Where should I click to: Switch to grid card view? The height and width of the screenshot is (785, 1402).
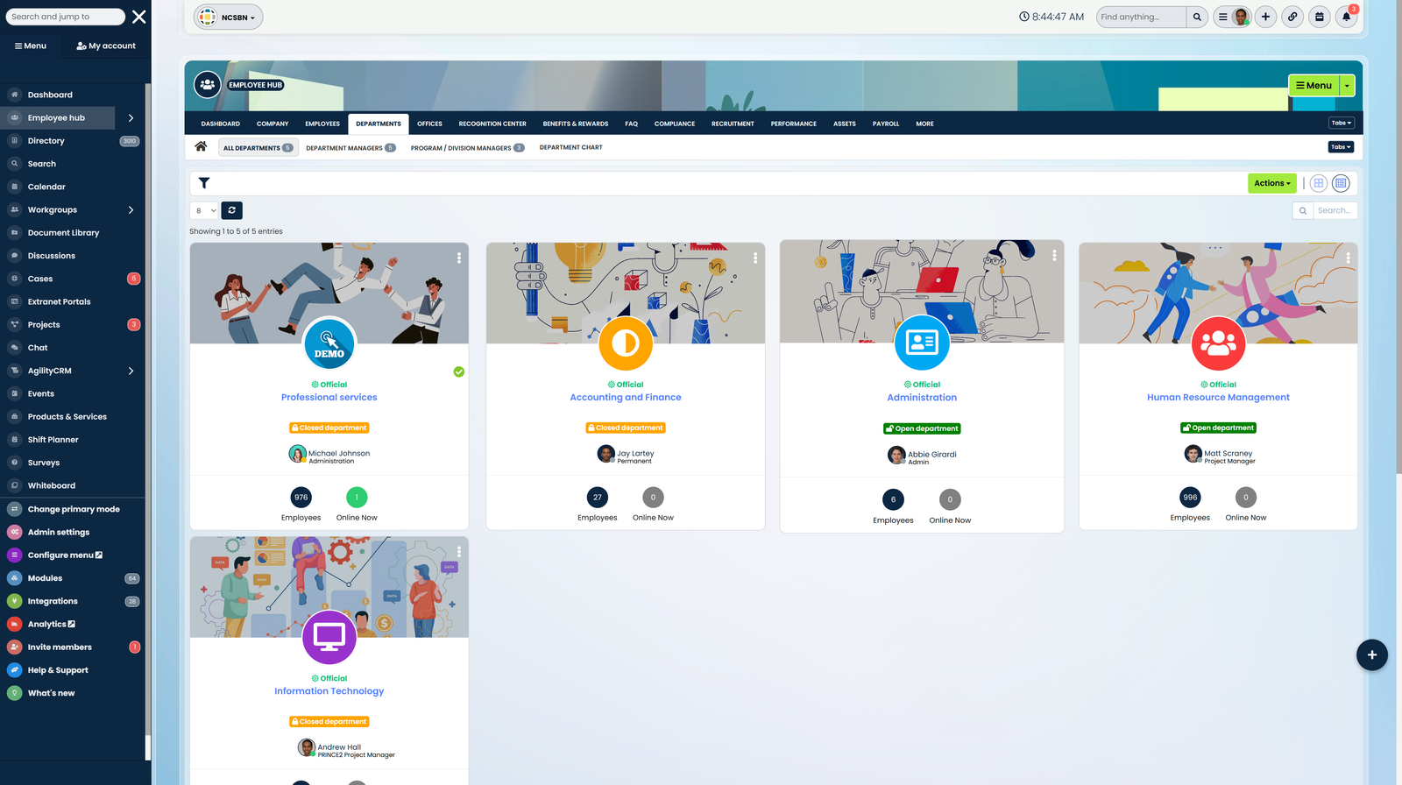(x=1318, y=183)
